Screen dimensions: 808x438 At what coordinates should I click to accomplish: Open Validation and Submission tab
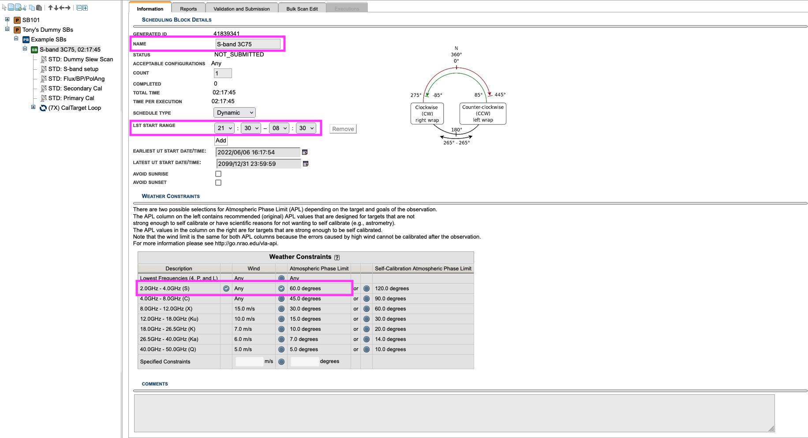(x=242, y=8)
